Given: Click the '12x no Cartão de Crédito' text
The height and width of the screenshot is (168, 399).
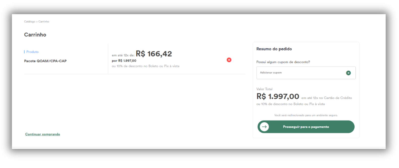Looking at the screenshot, I should [332, 98].
